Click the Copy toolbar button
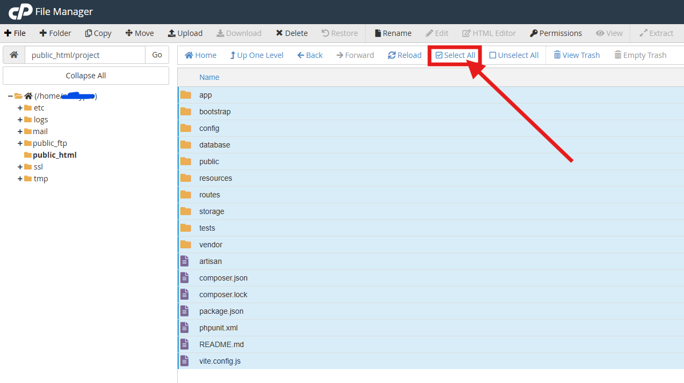 point(98,33)
